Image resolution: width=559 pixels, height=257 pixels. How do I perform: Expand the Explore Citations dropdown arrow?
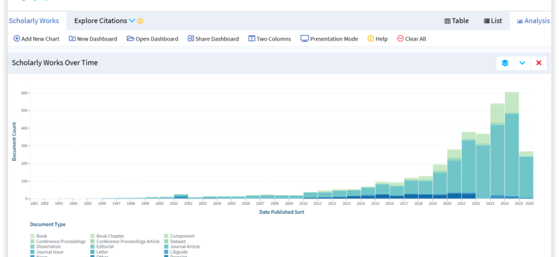(132, 21)
